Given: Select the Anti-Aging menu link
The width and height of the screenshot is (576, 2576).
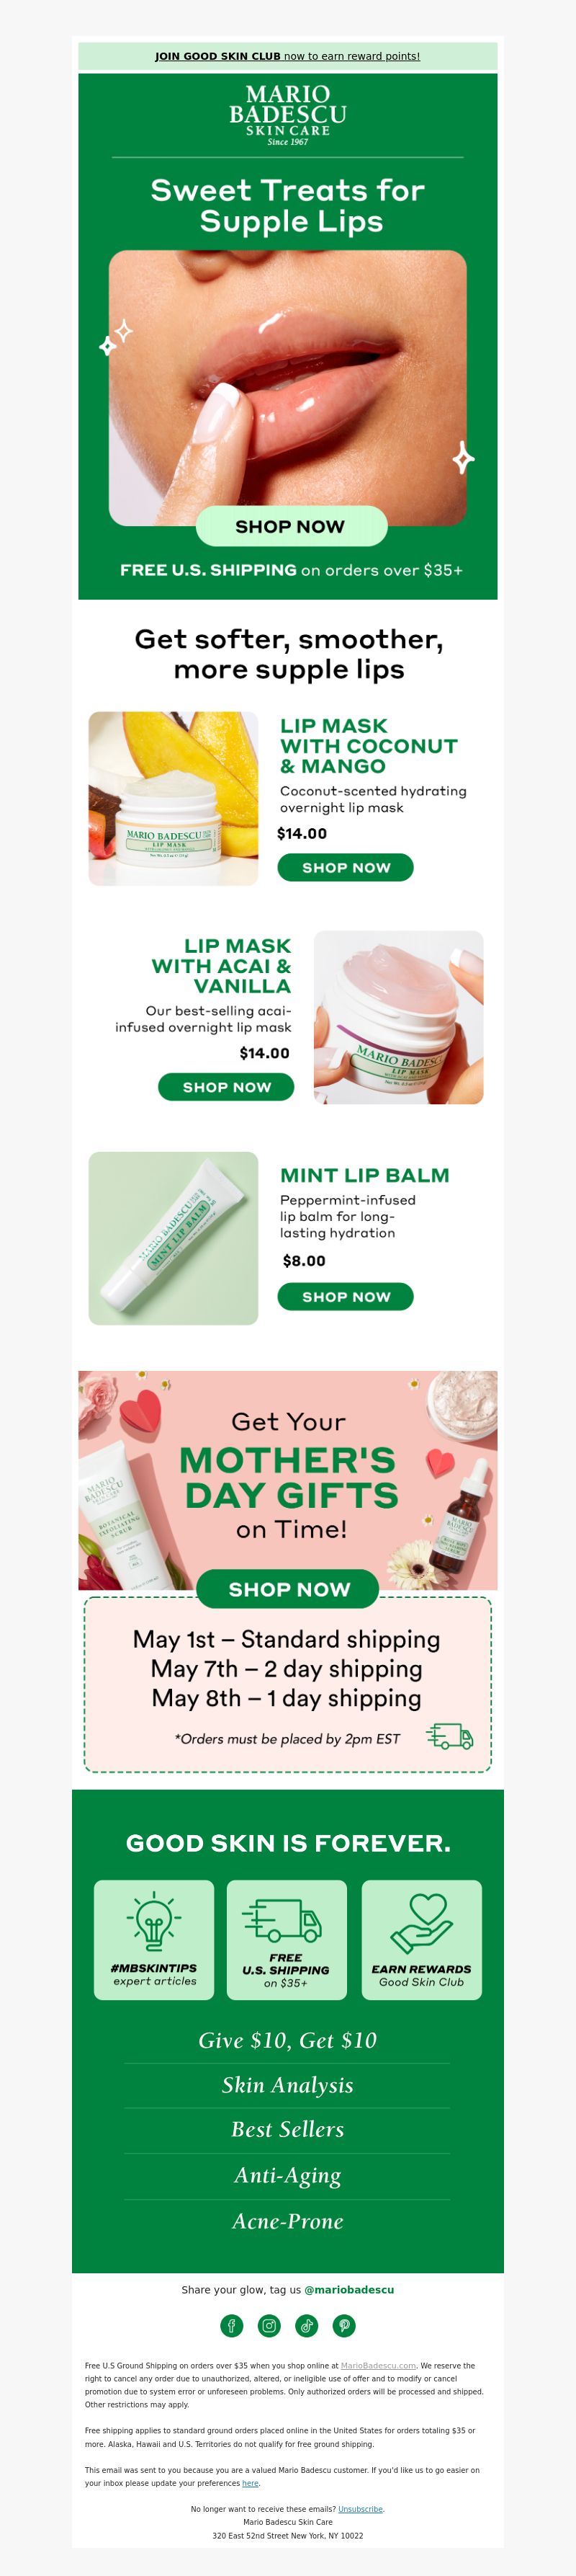Looking at the screenshot, I should coord(287,2175).
